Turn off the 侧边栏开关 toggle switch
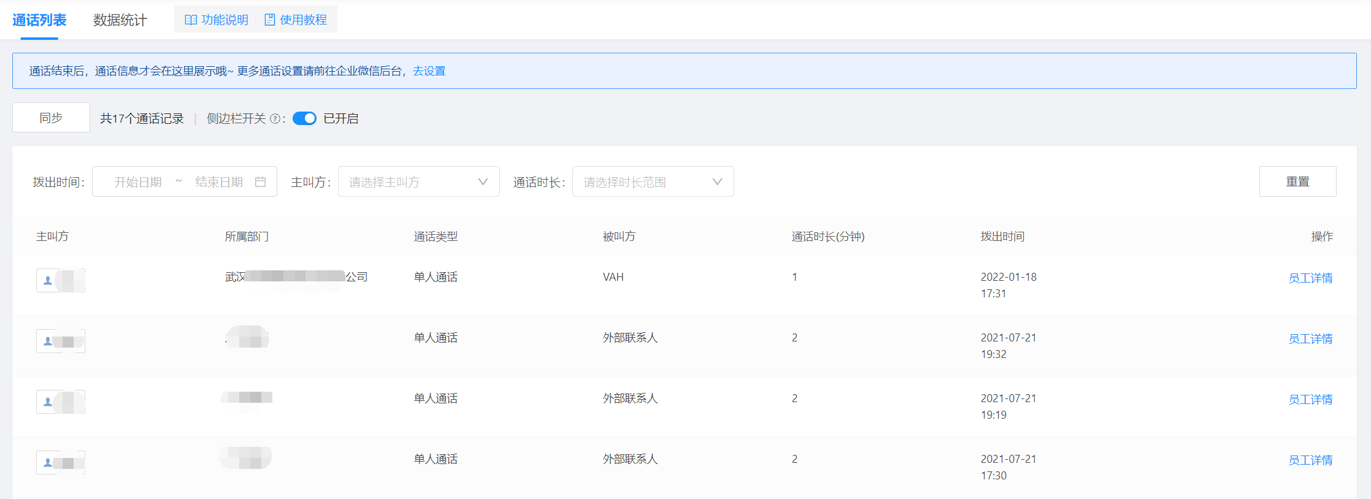 tap(304, 118)
